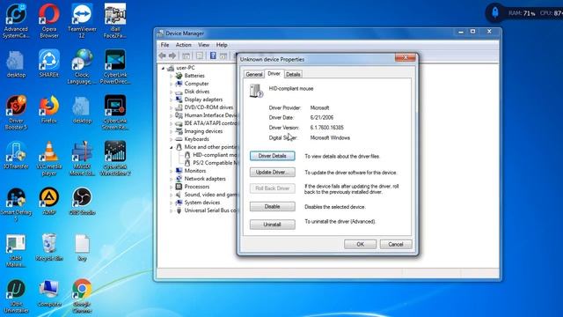The height and width of the screenshot is (317, 563).
Task: Expand Disk drives node
Action: pyautogui.click(x=172, y=92)
